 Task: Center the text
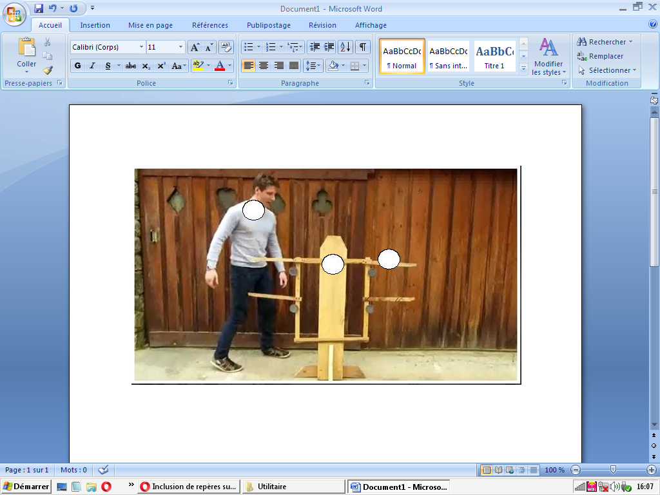[264, 66]
